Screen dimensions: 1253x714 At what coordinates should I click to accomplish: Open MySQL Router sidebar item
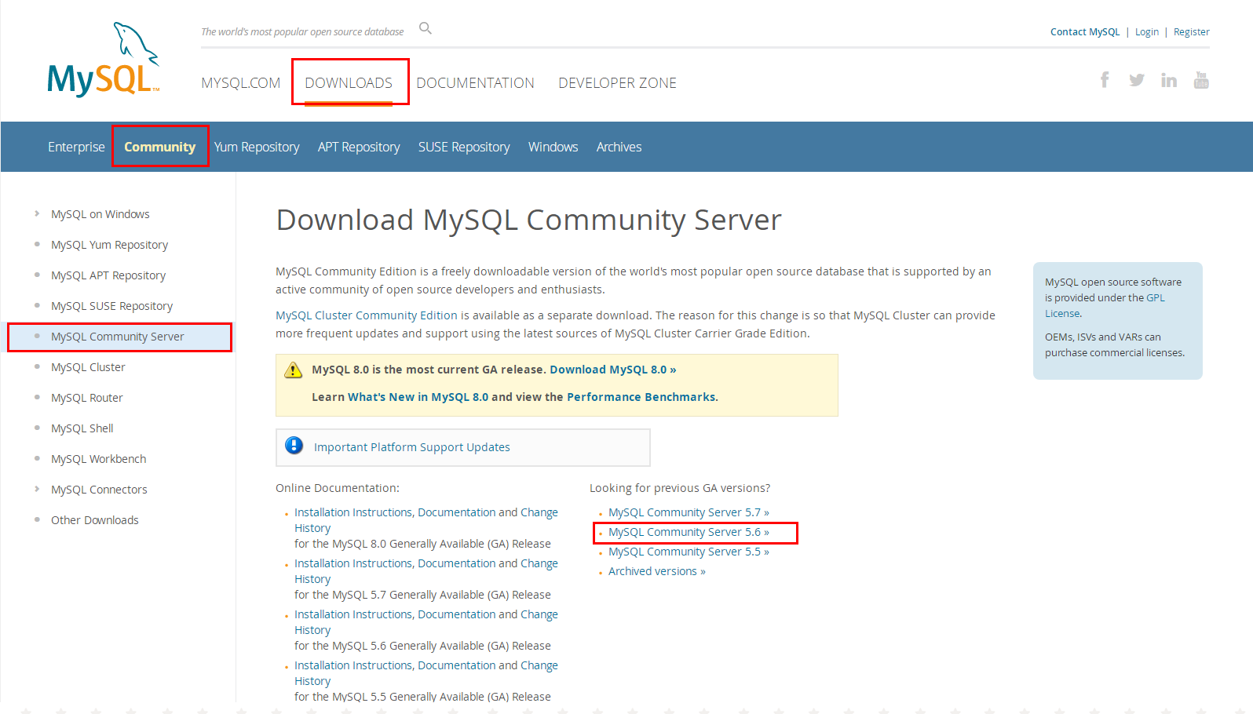coord(87,398)
